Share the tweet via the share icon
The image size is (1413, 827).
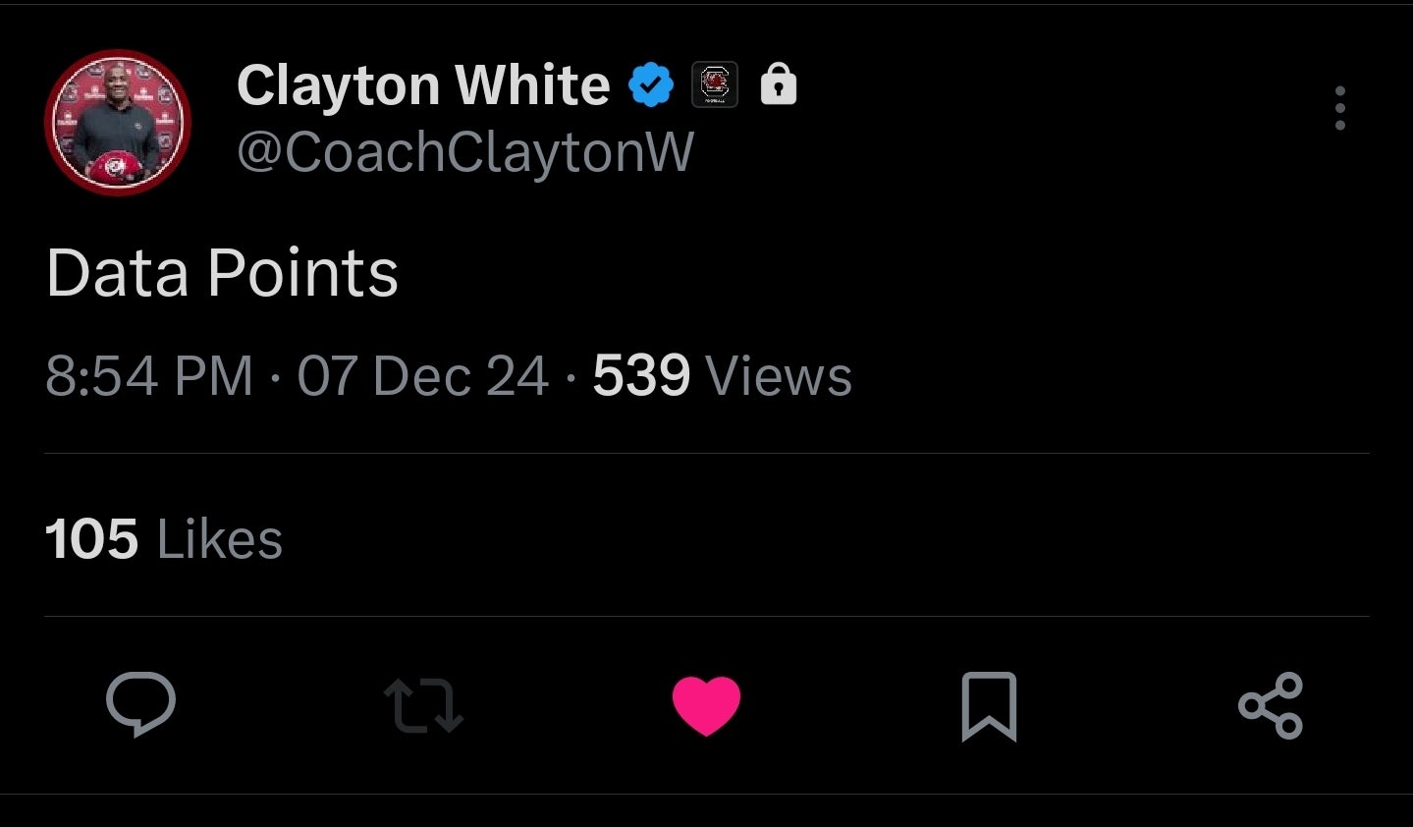pos(1271,707)
